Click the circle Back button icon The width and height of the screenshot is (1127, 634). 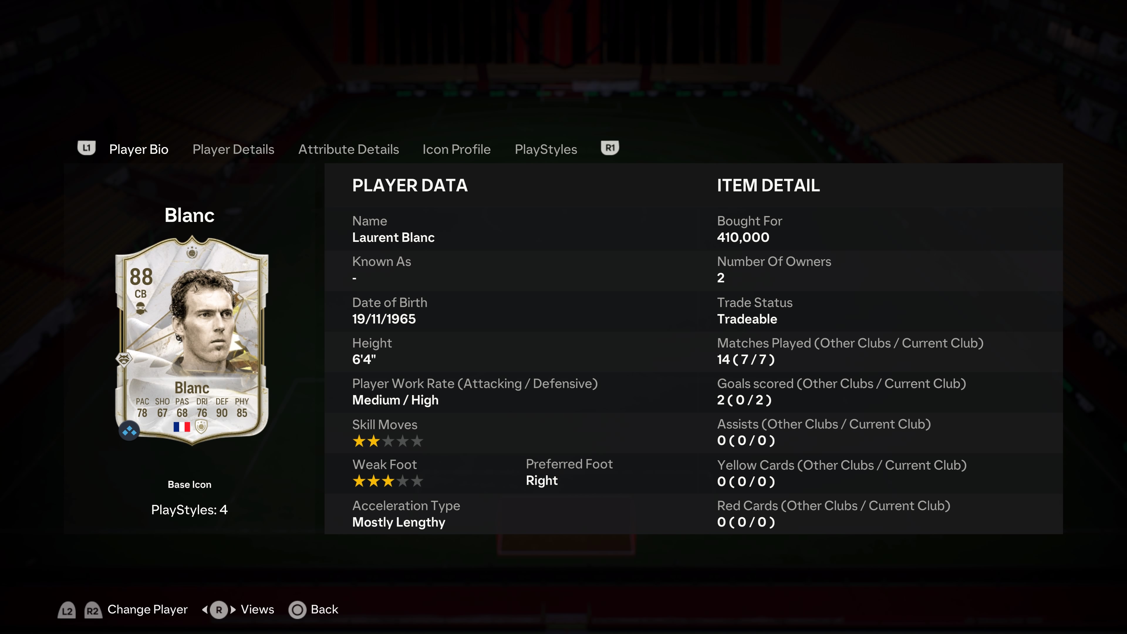pos(298,610)
